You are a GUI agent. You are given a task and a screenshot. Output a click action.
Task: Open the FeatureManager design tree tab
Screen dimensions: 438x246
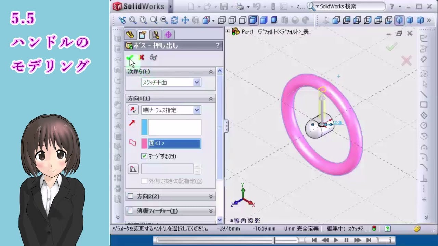click(x=130, y=35)
